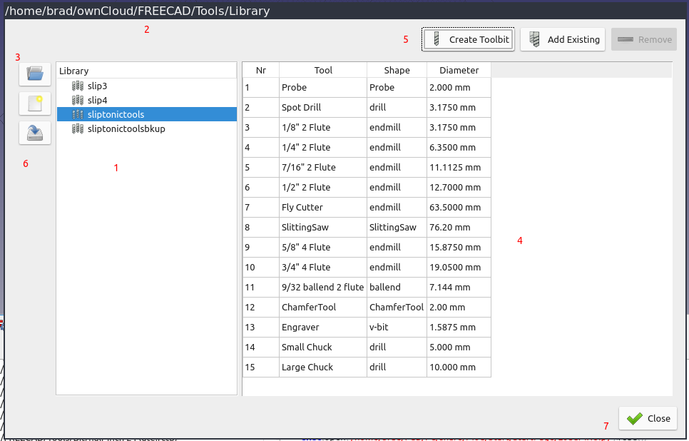Select the slip4 library
Viewport: 689px width, 441px height.
click(147, 100)
